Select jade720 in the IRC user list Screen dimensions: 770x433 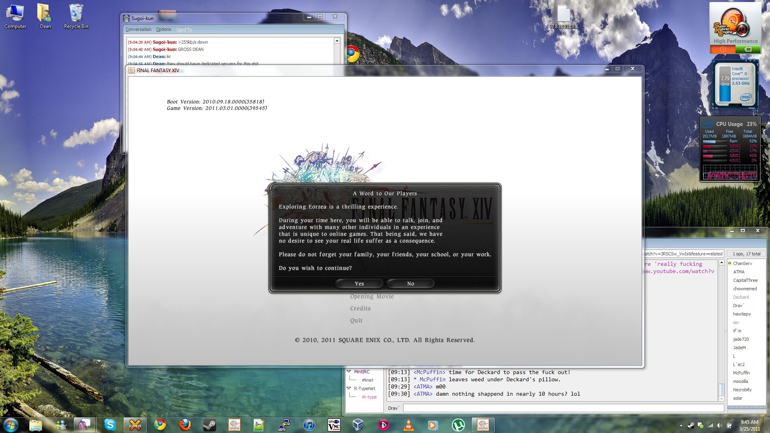click(741, 339)
